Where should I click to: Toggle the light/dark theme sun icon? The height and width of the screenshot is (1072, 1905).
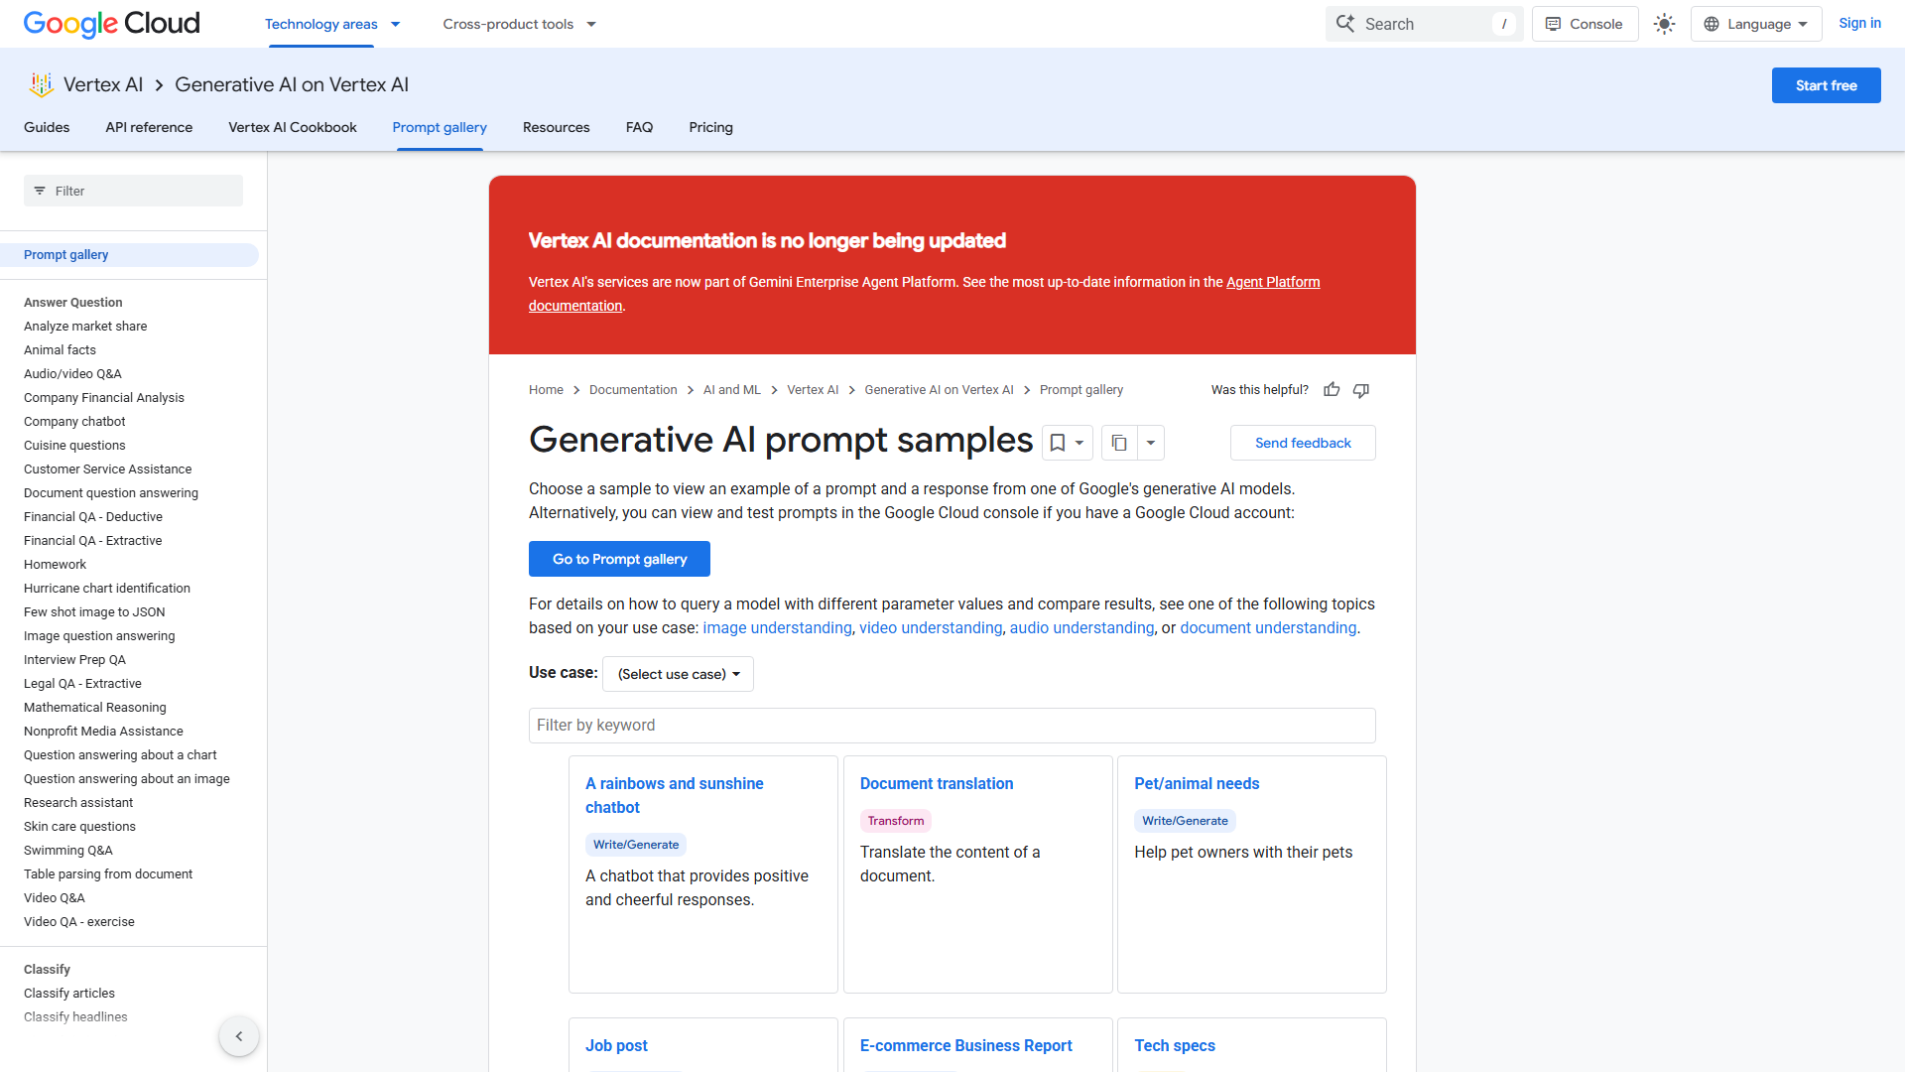point(1664,24)
